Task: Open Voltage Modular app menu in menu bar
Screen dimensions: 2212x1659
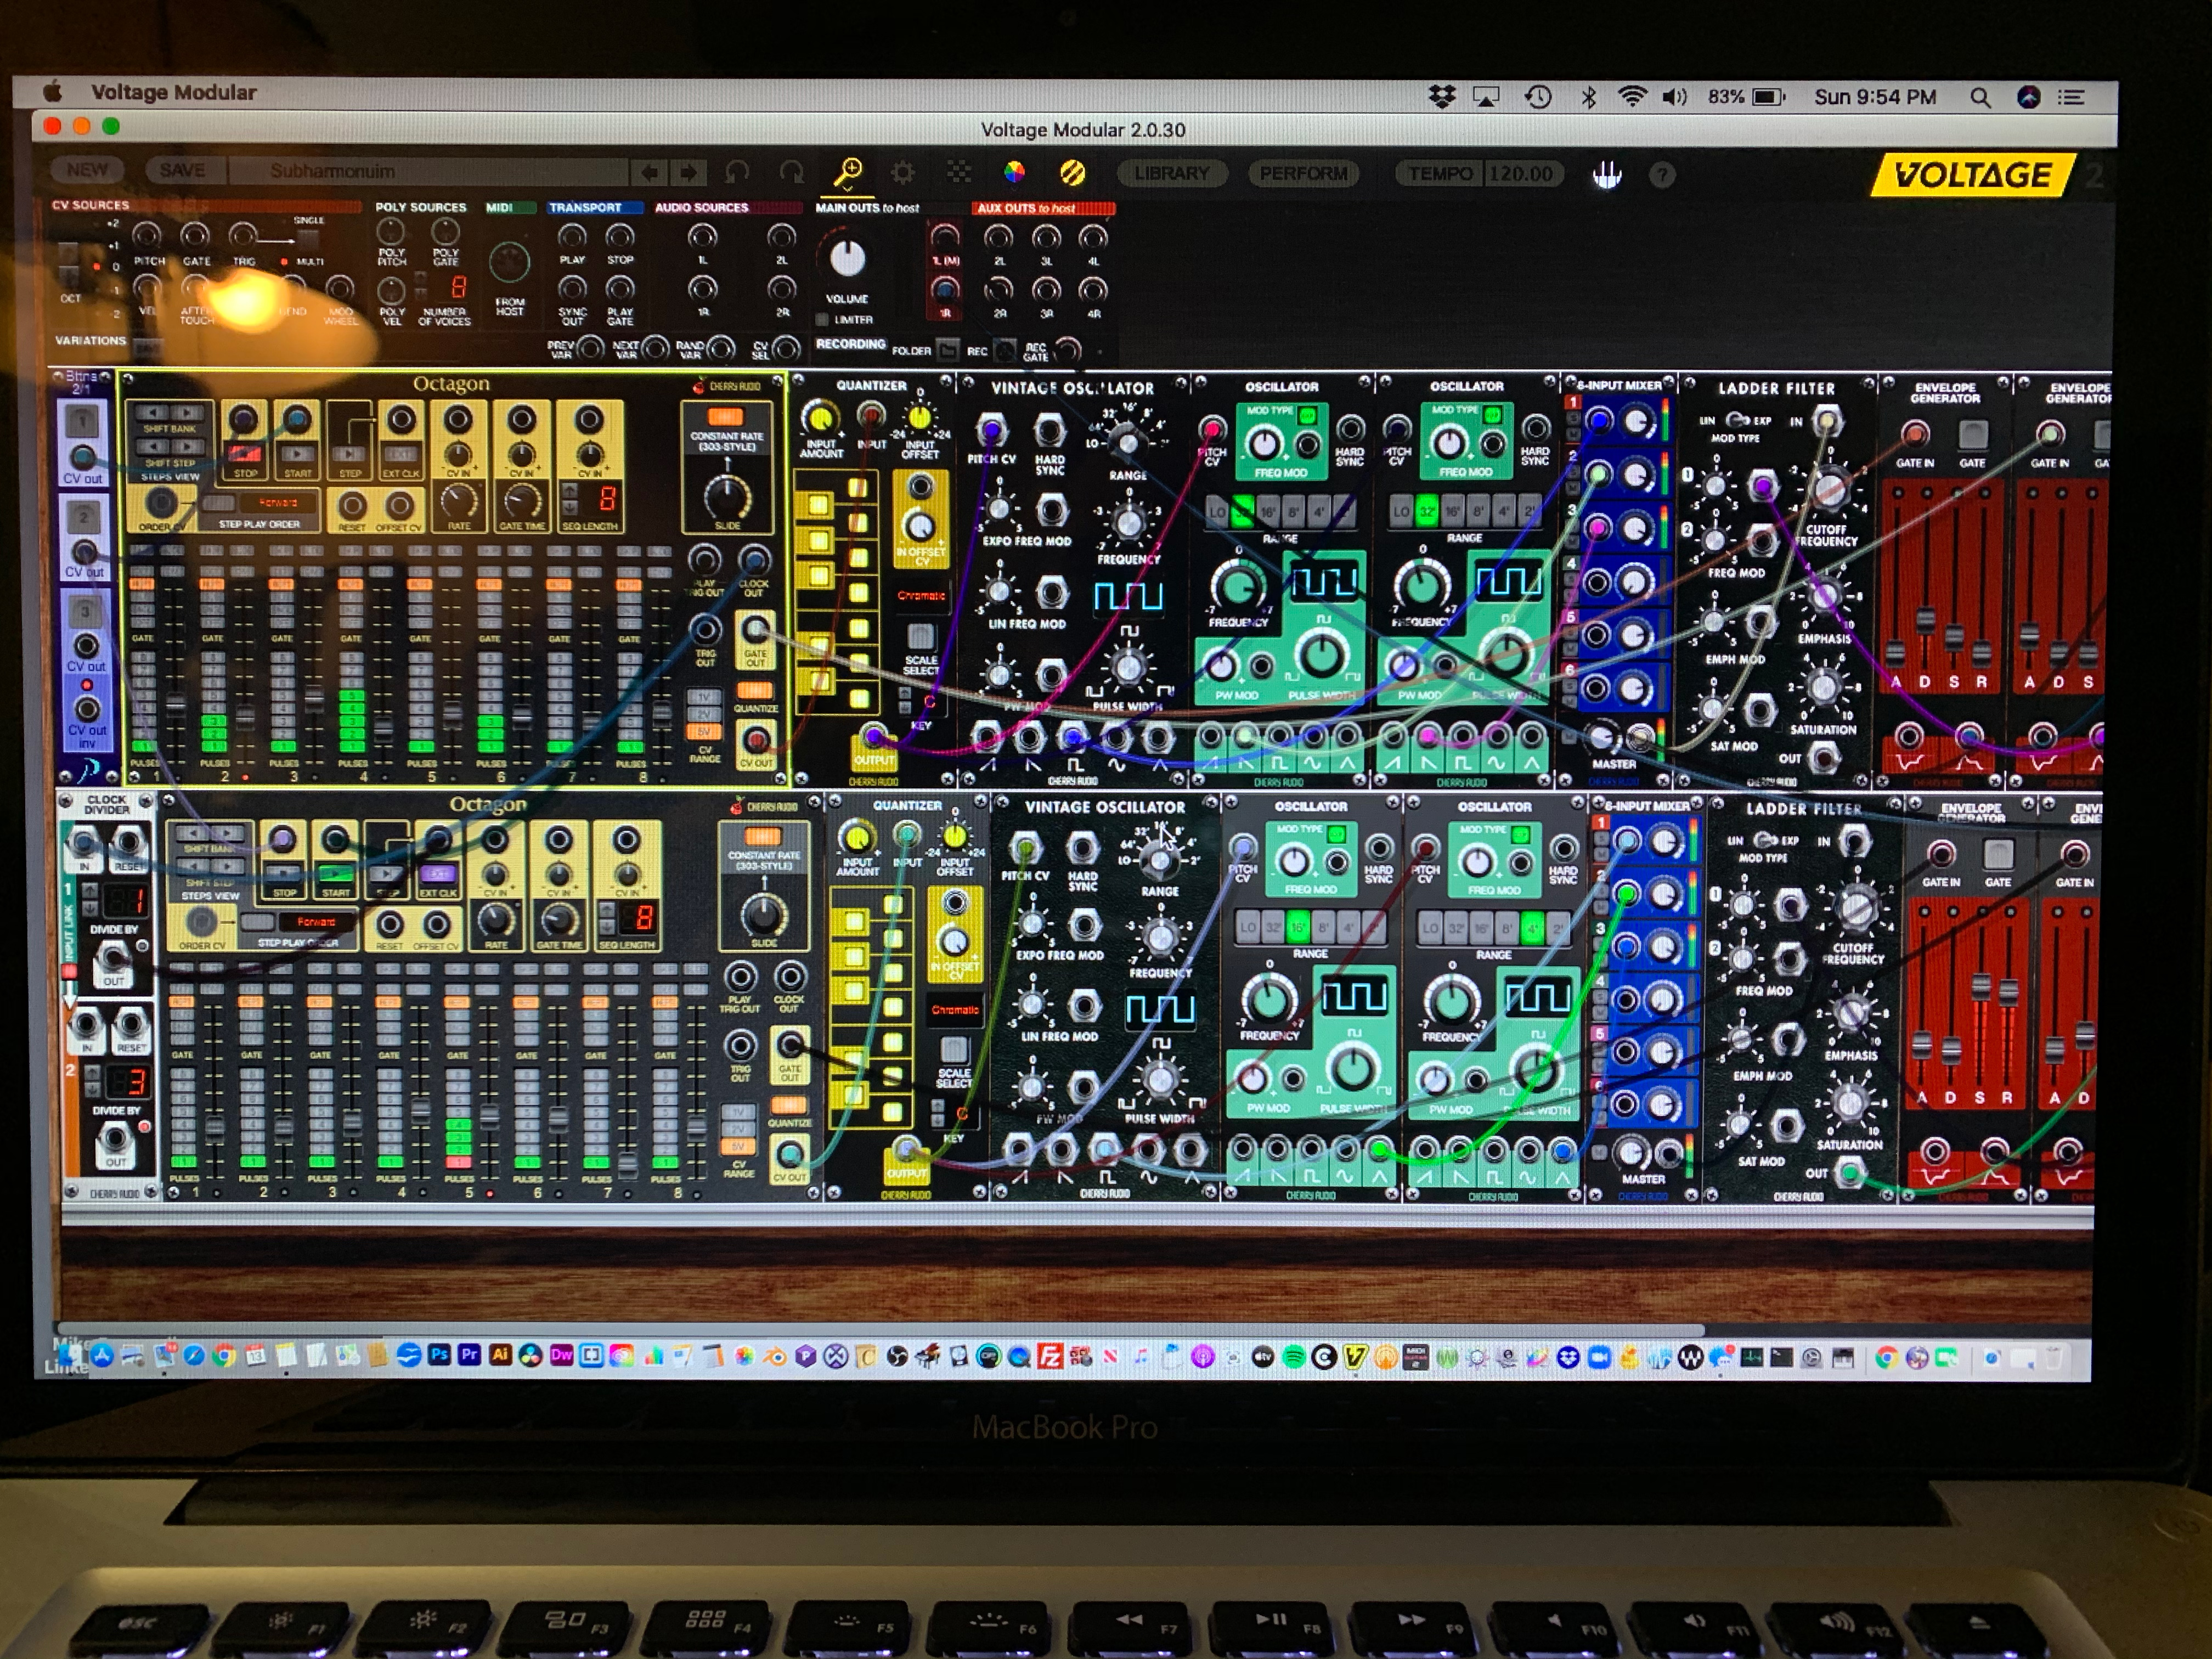Action: (x=174, y=92)
